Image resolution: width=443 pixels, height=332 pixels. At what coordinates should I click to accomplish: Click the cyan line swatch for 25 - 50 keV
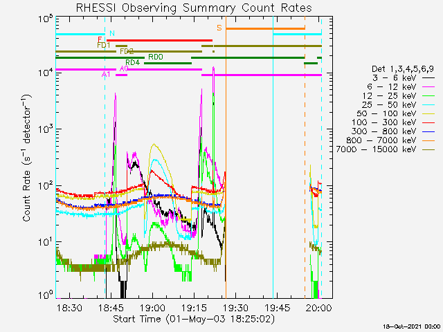(x=428, y=104)
